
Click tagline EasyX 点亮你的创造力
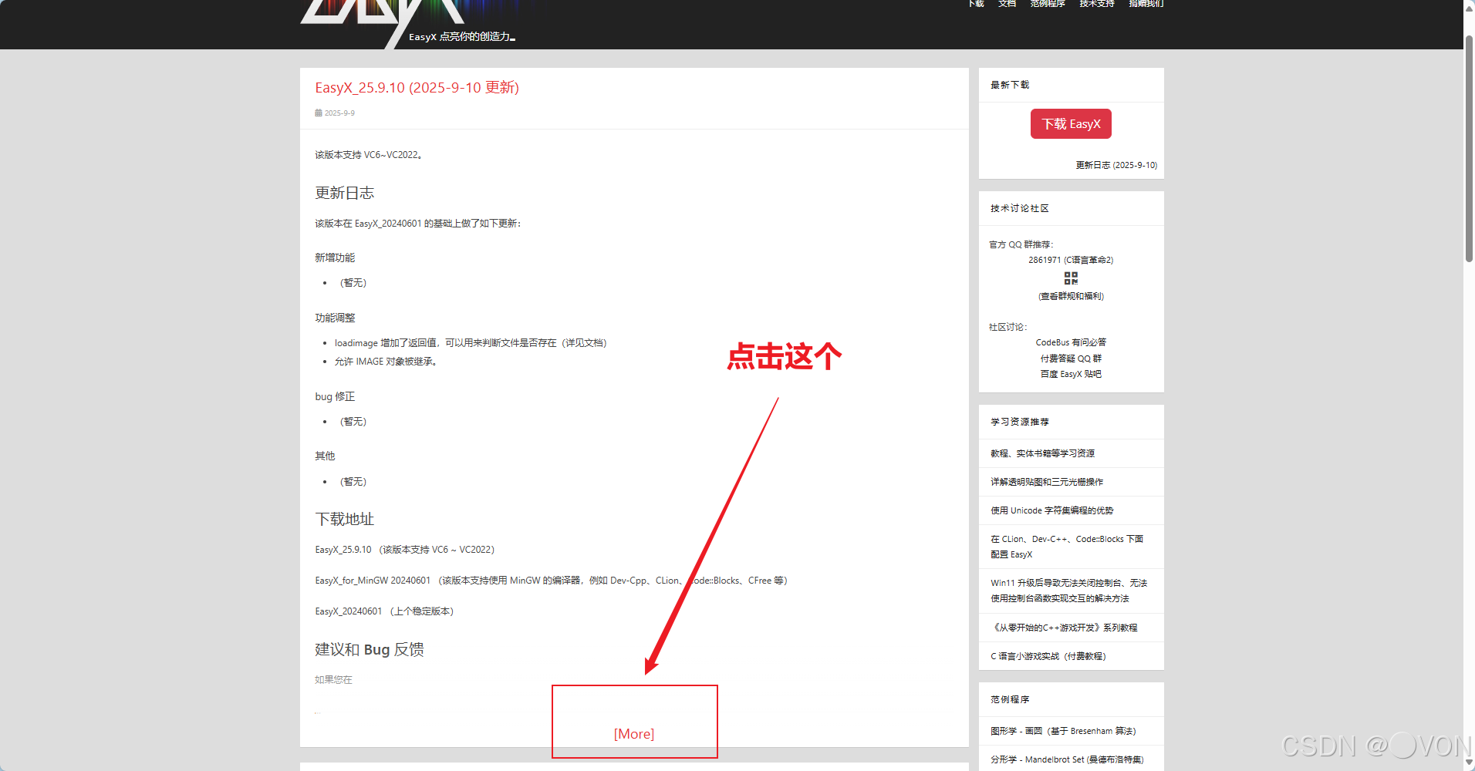[x=461, y=36]
